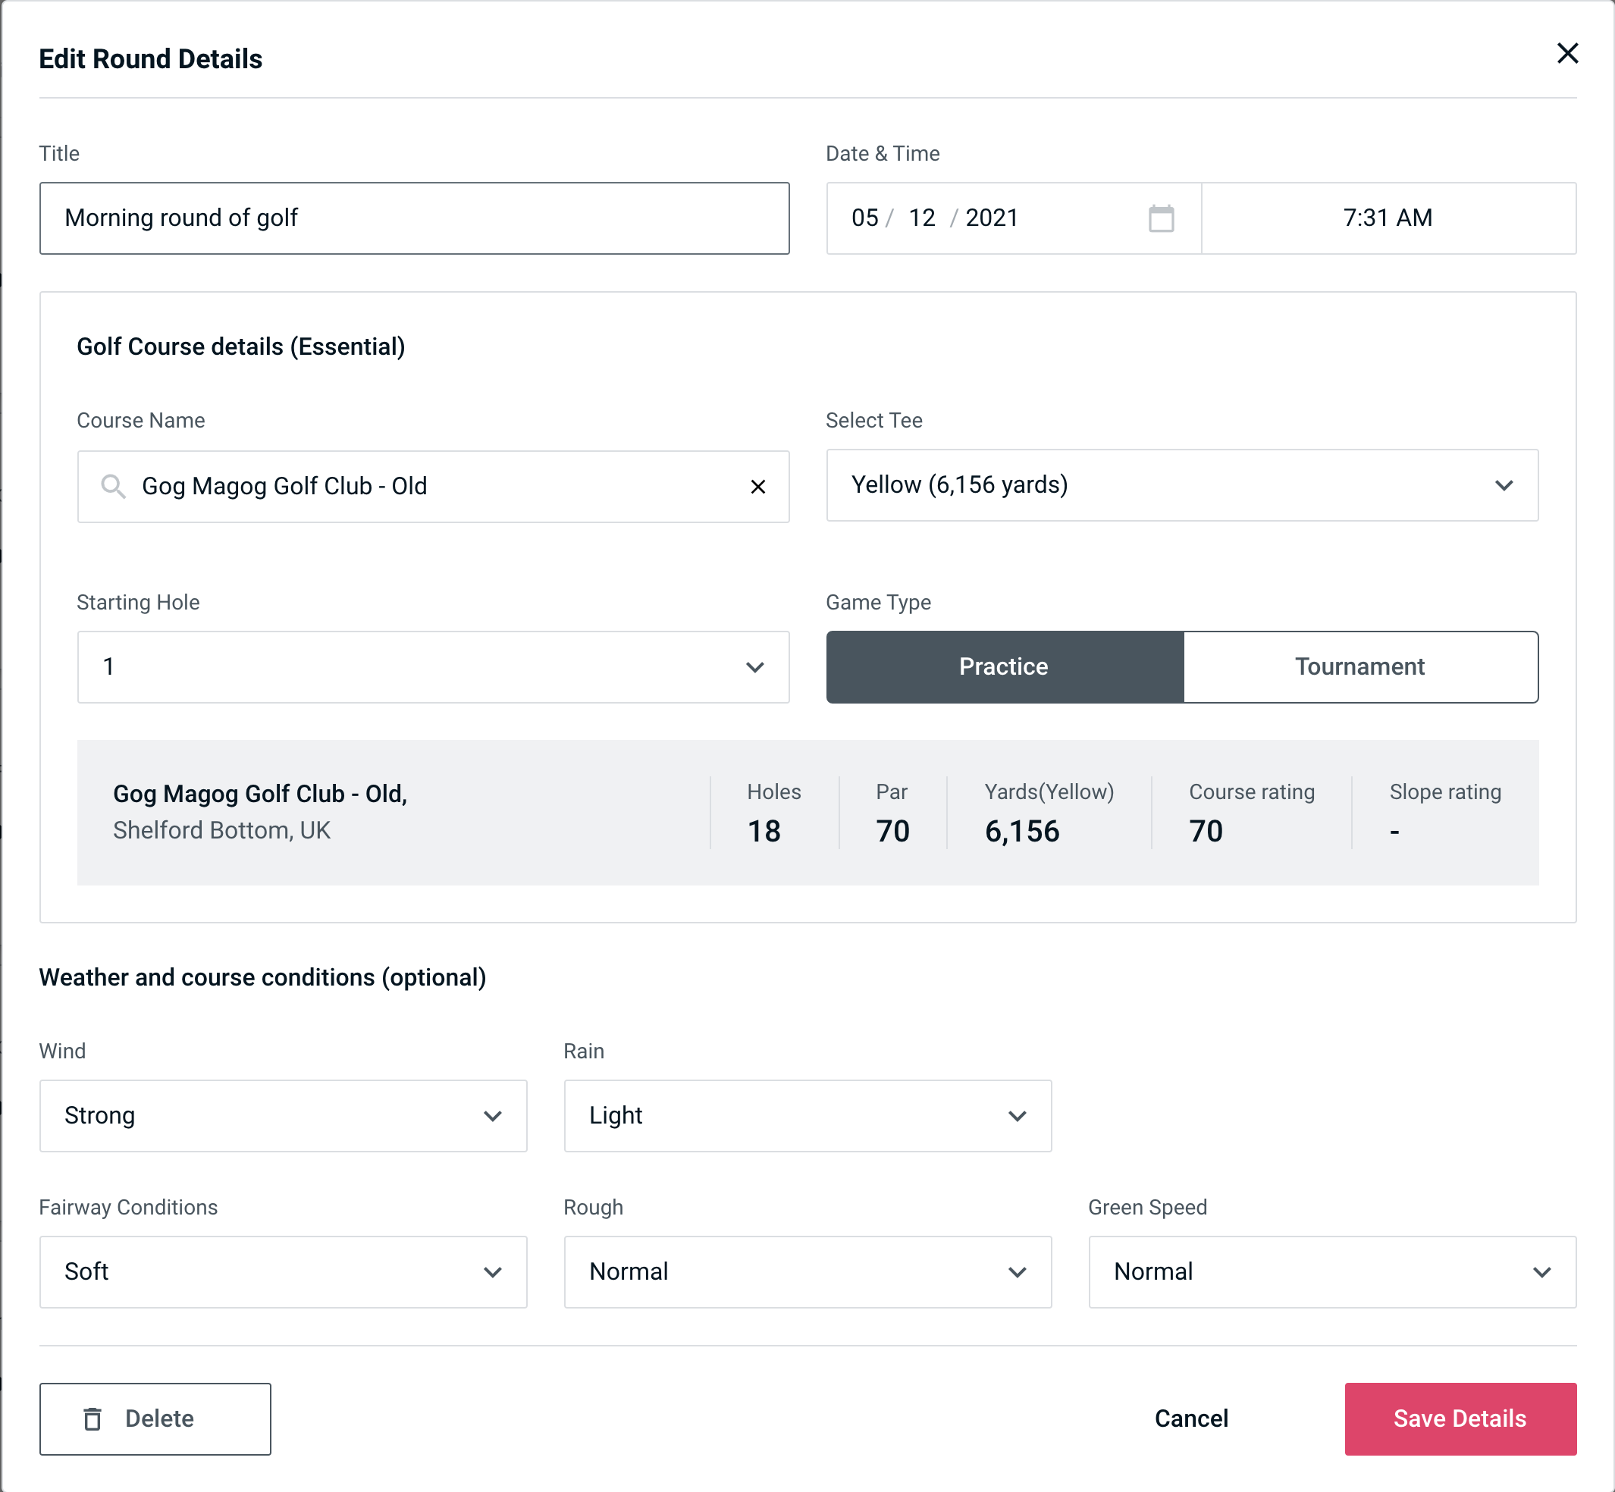Click Save Details button
Screen dimensions: 1615x1492
(x=1460, y=1419)
